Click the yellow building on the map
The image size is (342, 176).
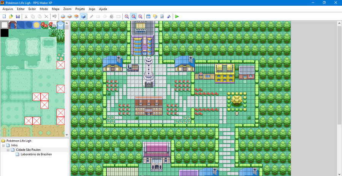[x=225, y=73]
